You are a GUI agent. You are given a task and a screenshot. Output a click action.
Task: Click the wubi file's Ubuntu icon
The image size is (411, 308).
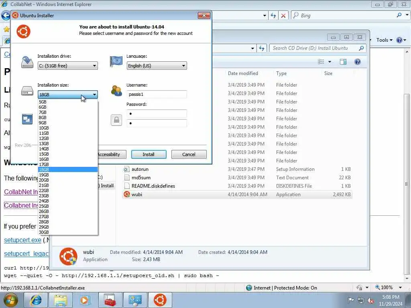tap(127, 195)
